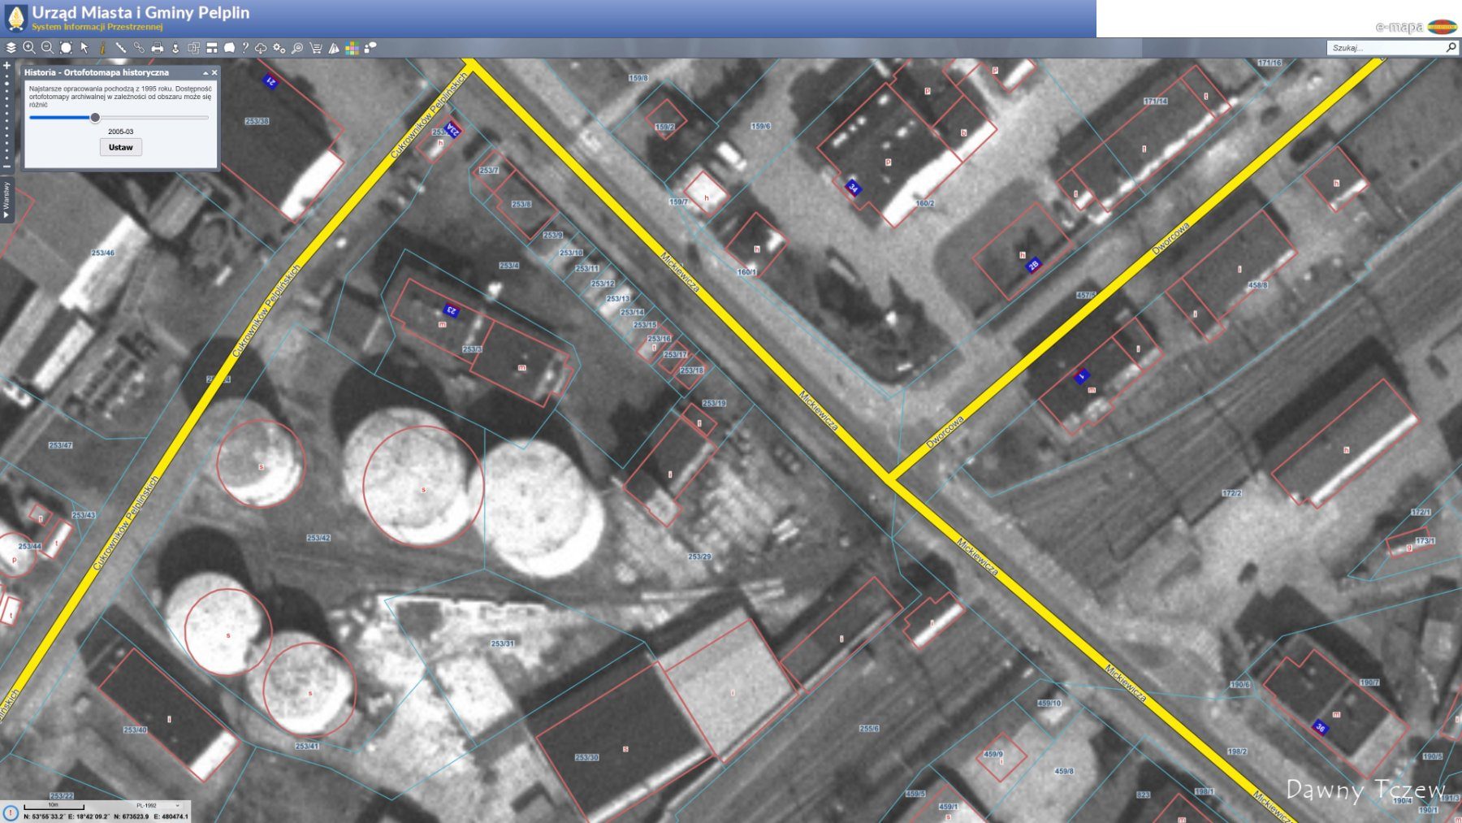Select the arrow pointer tool
Screen dimensions: 1462x823
[x=84, y=48]
